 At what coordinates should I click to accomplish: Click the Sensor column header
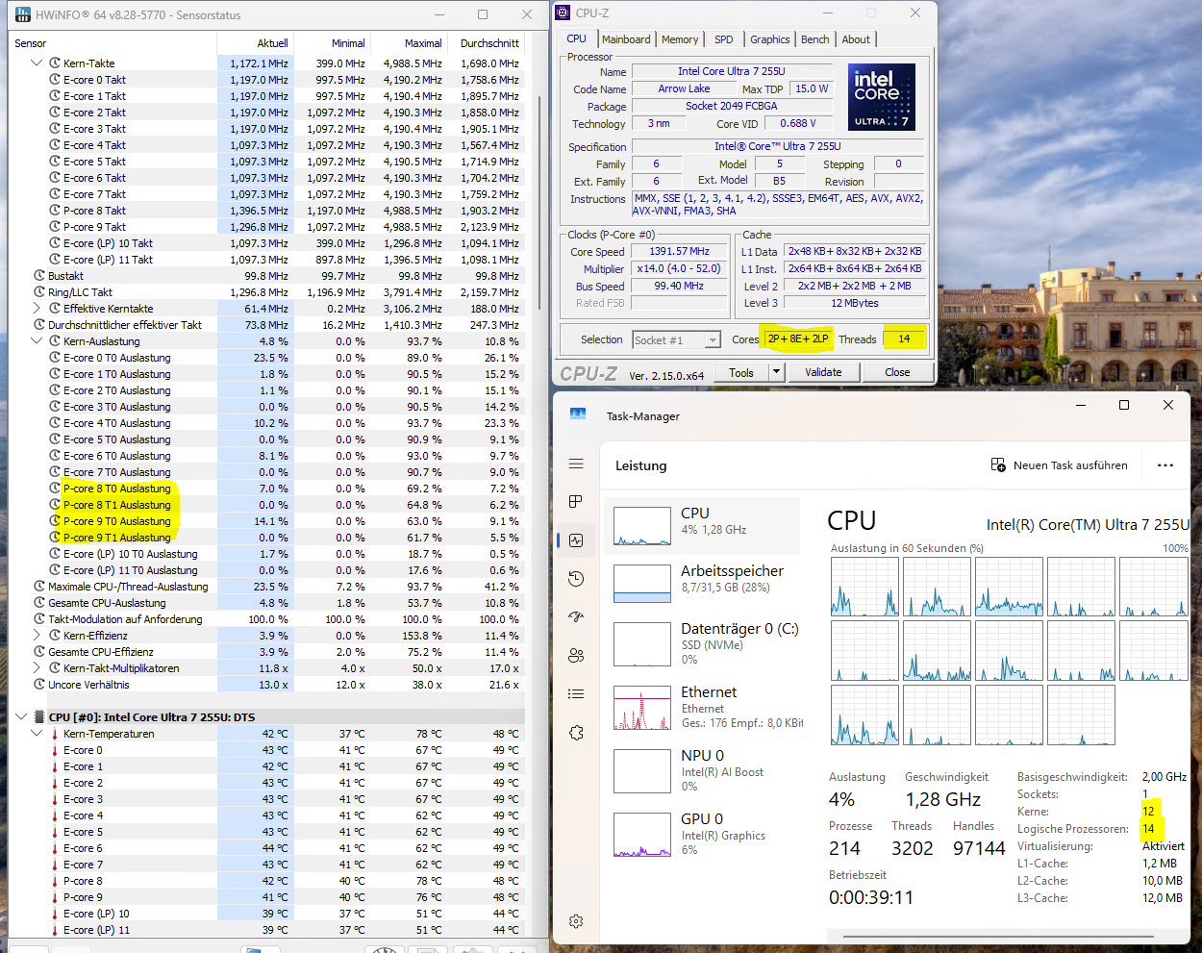coord(113,43)
